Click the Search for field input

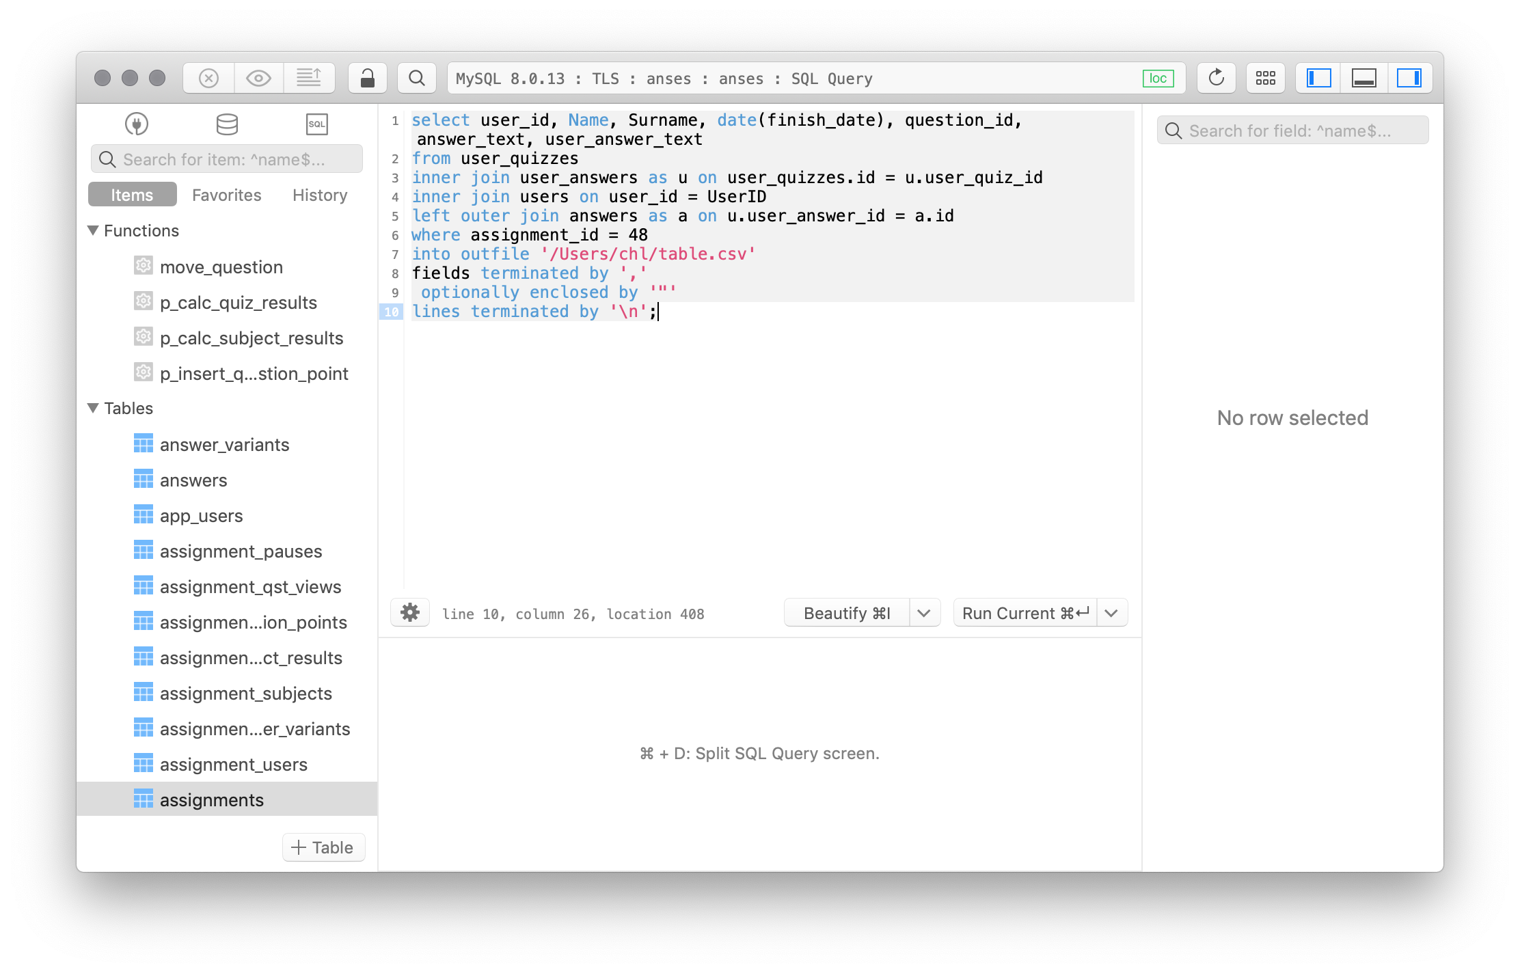(x=1292, y=131)
